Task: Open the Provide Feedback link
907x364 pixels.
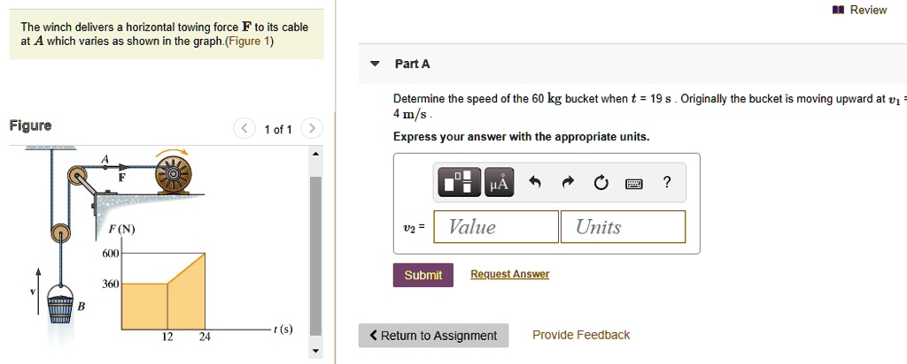Action: click(x=581, y=335)
